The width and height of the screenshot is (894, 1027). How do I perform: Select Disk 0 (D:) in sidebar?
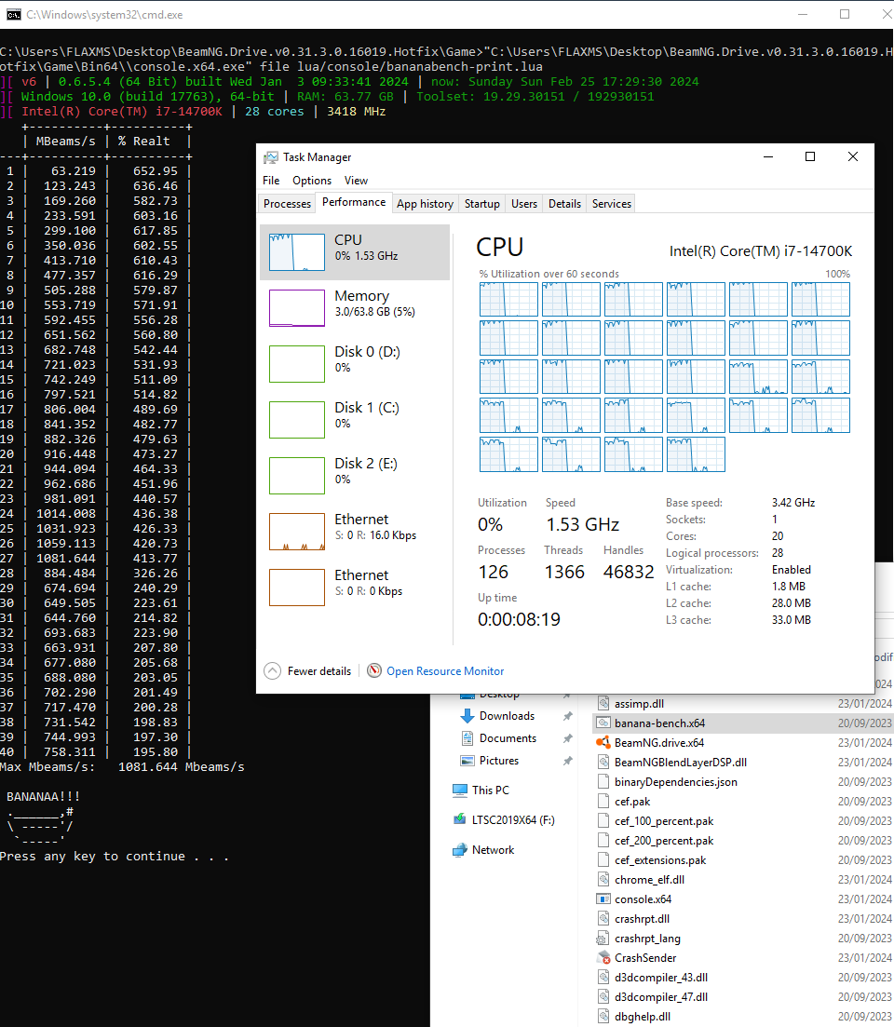tap(355, 363)
